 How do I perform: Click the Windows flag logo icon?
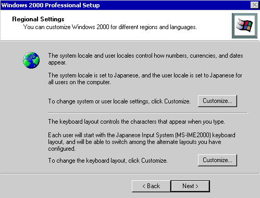point(244,25)
